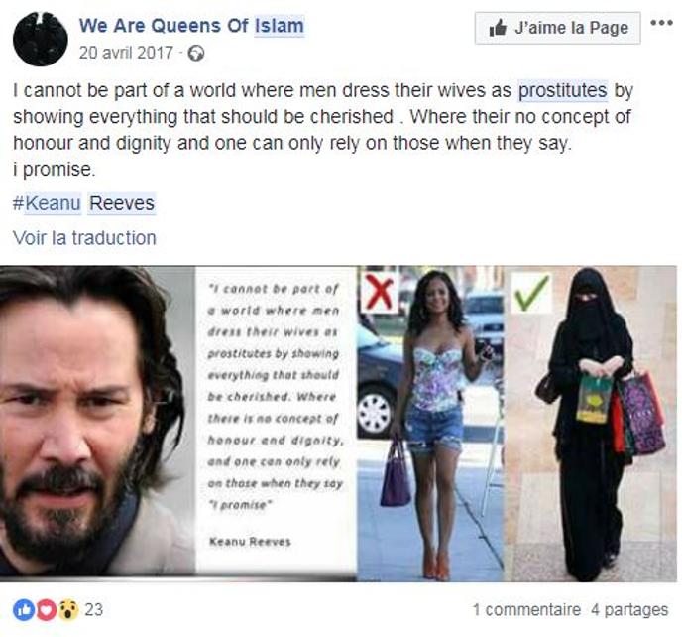Click the red X mark on image

[380, 292]
